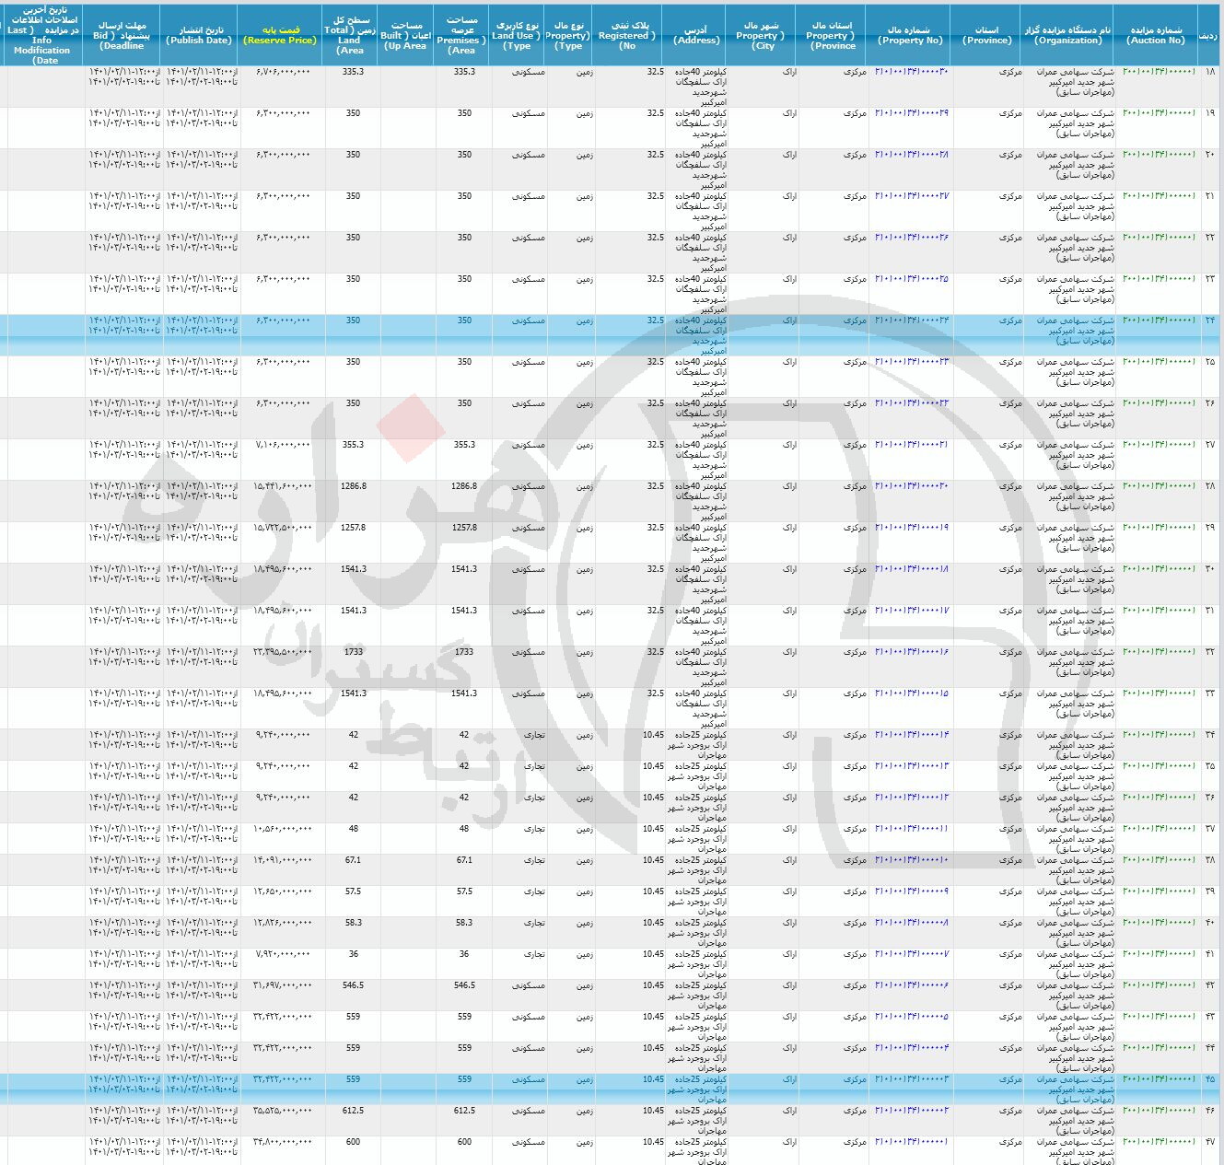Sort by the yellow Reserve Price header
The image size is (1224, 1165).
[x=280, y=35]
